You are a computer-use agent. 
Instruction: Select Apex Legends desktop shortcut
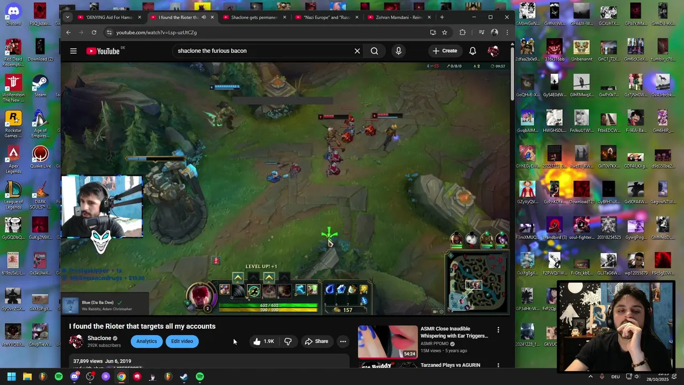(x=13, y=160)
